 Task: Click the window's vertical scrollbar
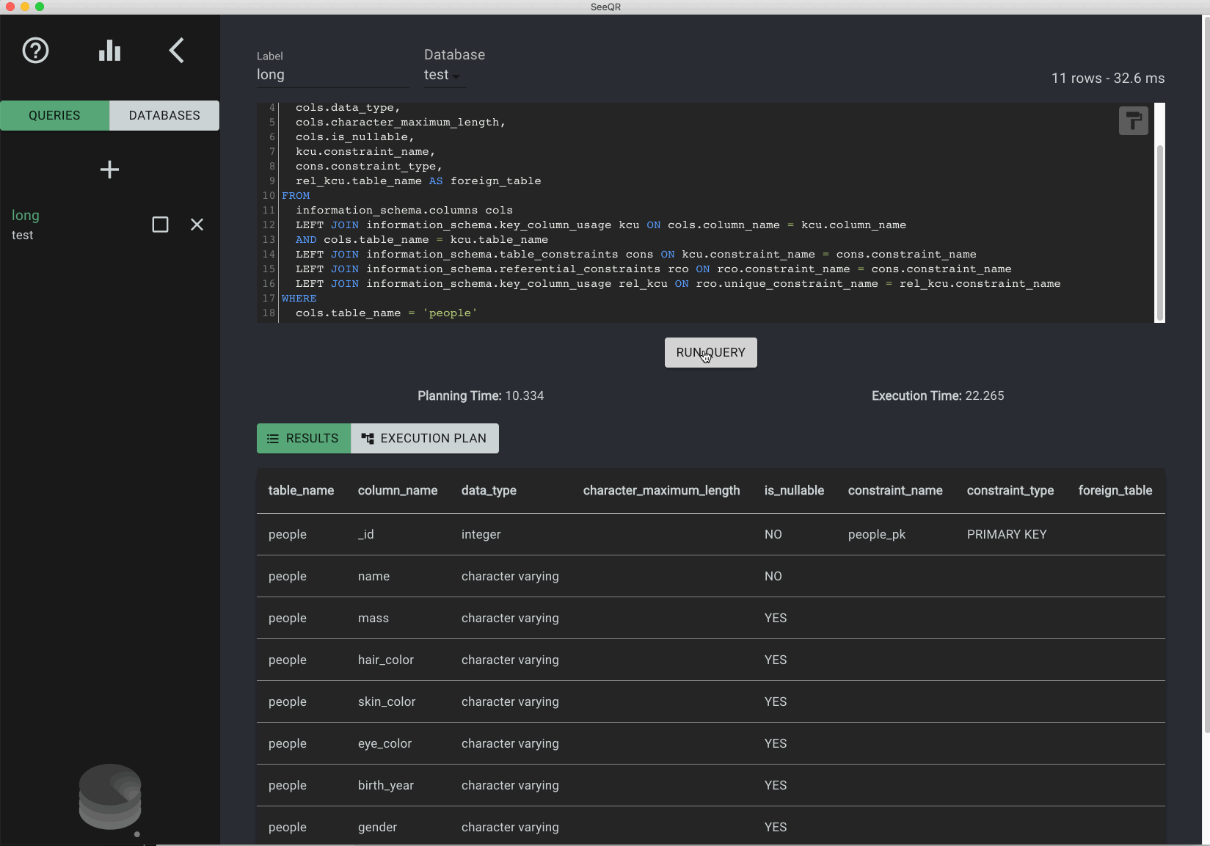(1206, 374)
